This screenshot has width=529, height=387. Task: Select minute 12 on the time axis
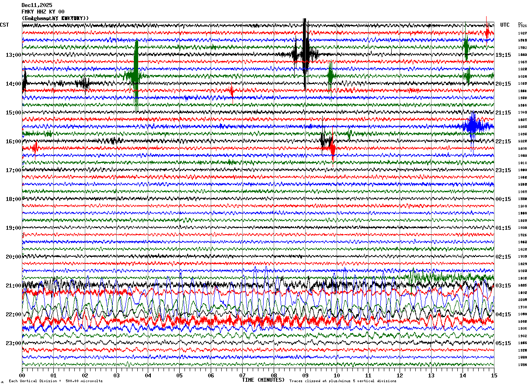(400, 375)
